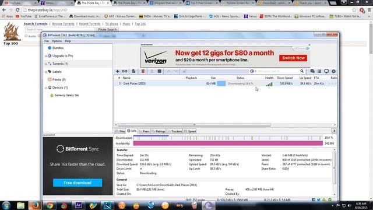
Task: Click the Facebook icon in status bar
Action: [x=314, y=199]
